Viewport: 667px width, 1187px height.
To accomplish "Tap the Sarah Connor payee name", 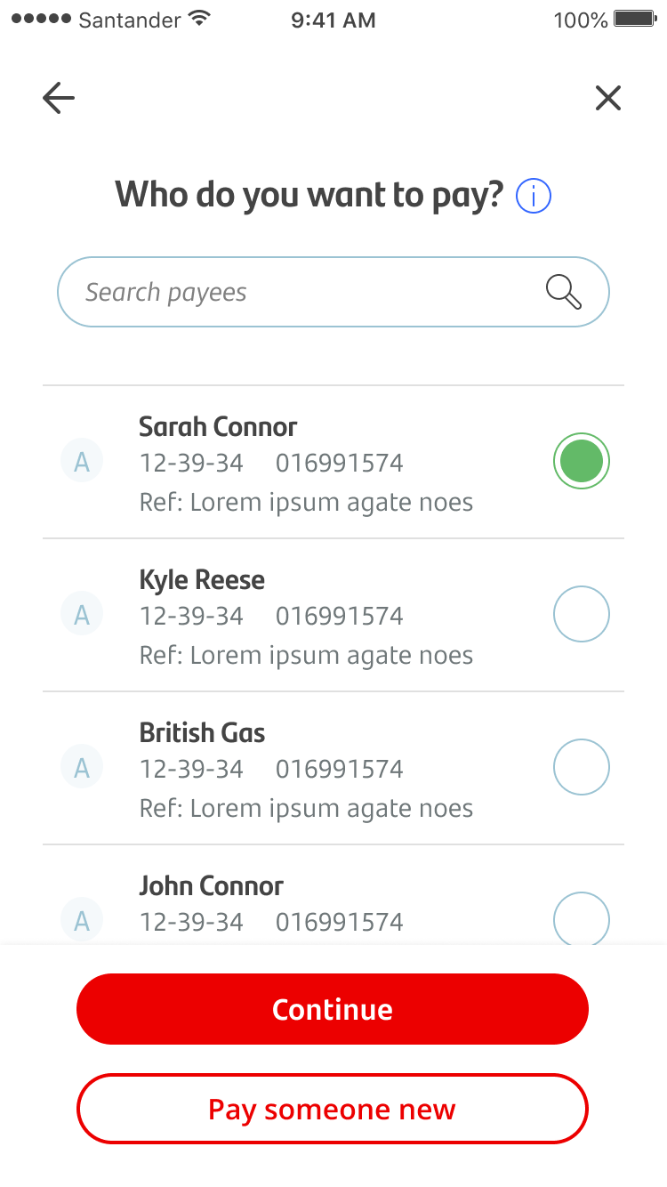I will click(218, 427).
